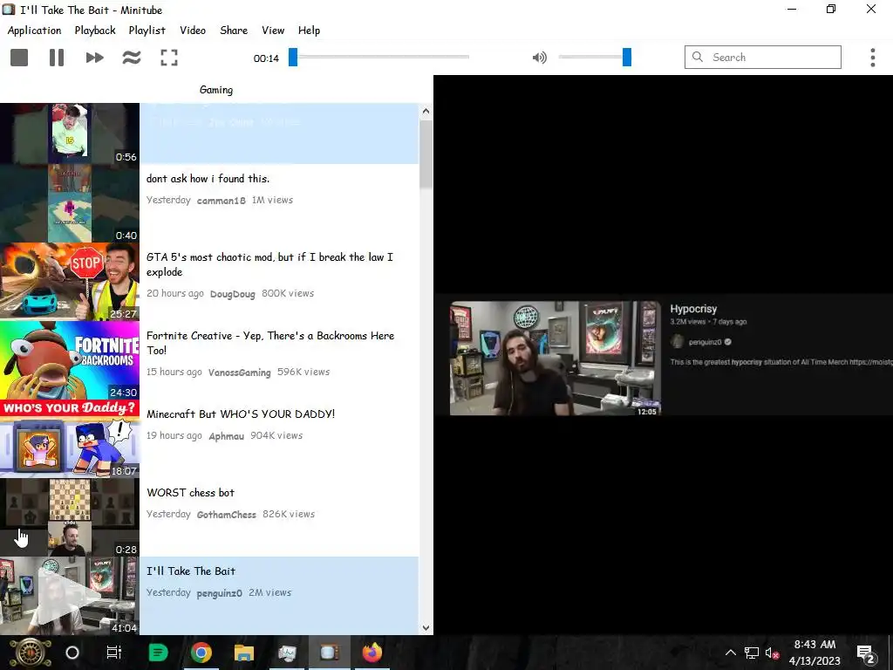Click the playback seek slider track
The height and width of the screenshot is (670, 893).
[x=378, y=57]
